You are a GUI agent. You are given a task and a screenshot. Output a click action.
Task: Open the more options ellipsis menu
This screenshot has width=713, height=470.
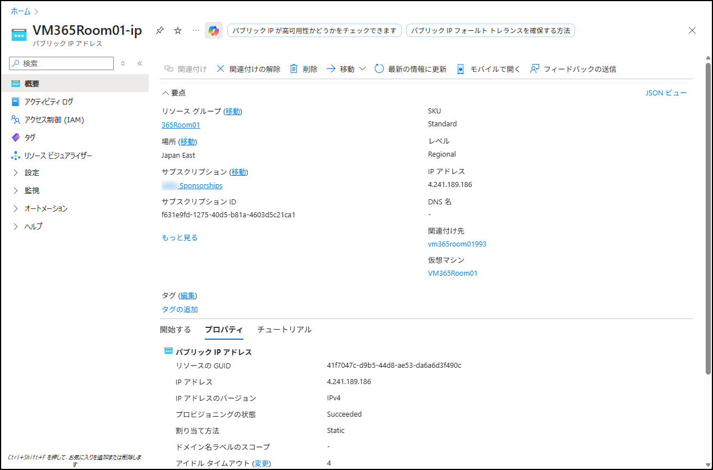pos(195,30)
